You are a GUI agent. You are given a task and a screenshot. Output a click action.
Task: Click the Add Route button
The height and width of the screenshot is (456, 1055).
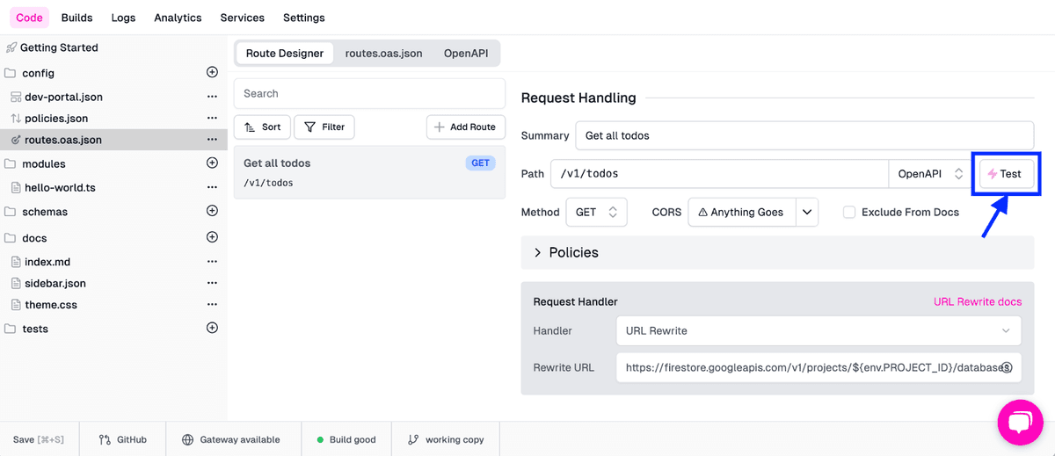coord(466,127)
